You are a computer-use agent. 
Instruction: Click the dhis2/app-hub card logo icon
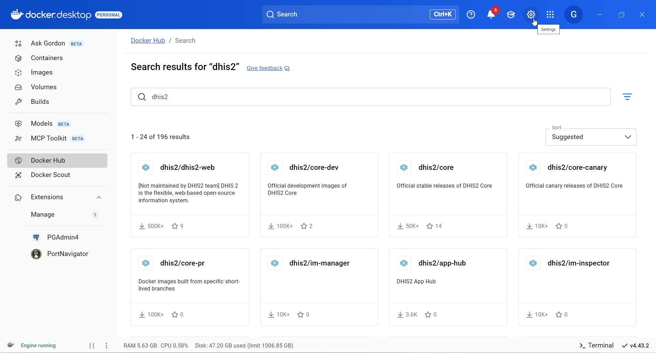pyautogui.click(x=404, y=263)
